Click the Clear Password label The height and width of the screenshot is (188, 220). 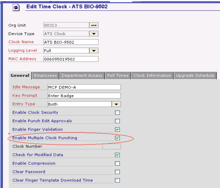(29, 172)
